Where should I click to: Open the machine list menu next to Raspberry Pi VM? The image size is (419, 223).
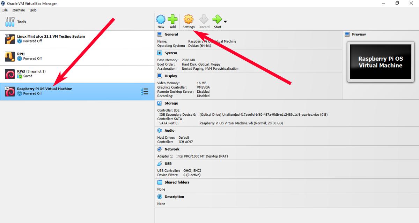(144, 91)
